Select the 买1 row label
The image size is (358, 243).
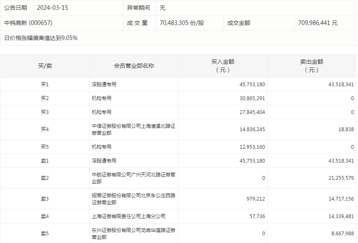(45, 85)
